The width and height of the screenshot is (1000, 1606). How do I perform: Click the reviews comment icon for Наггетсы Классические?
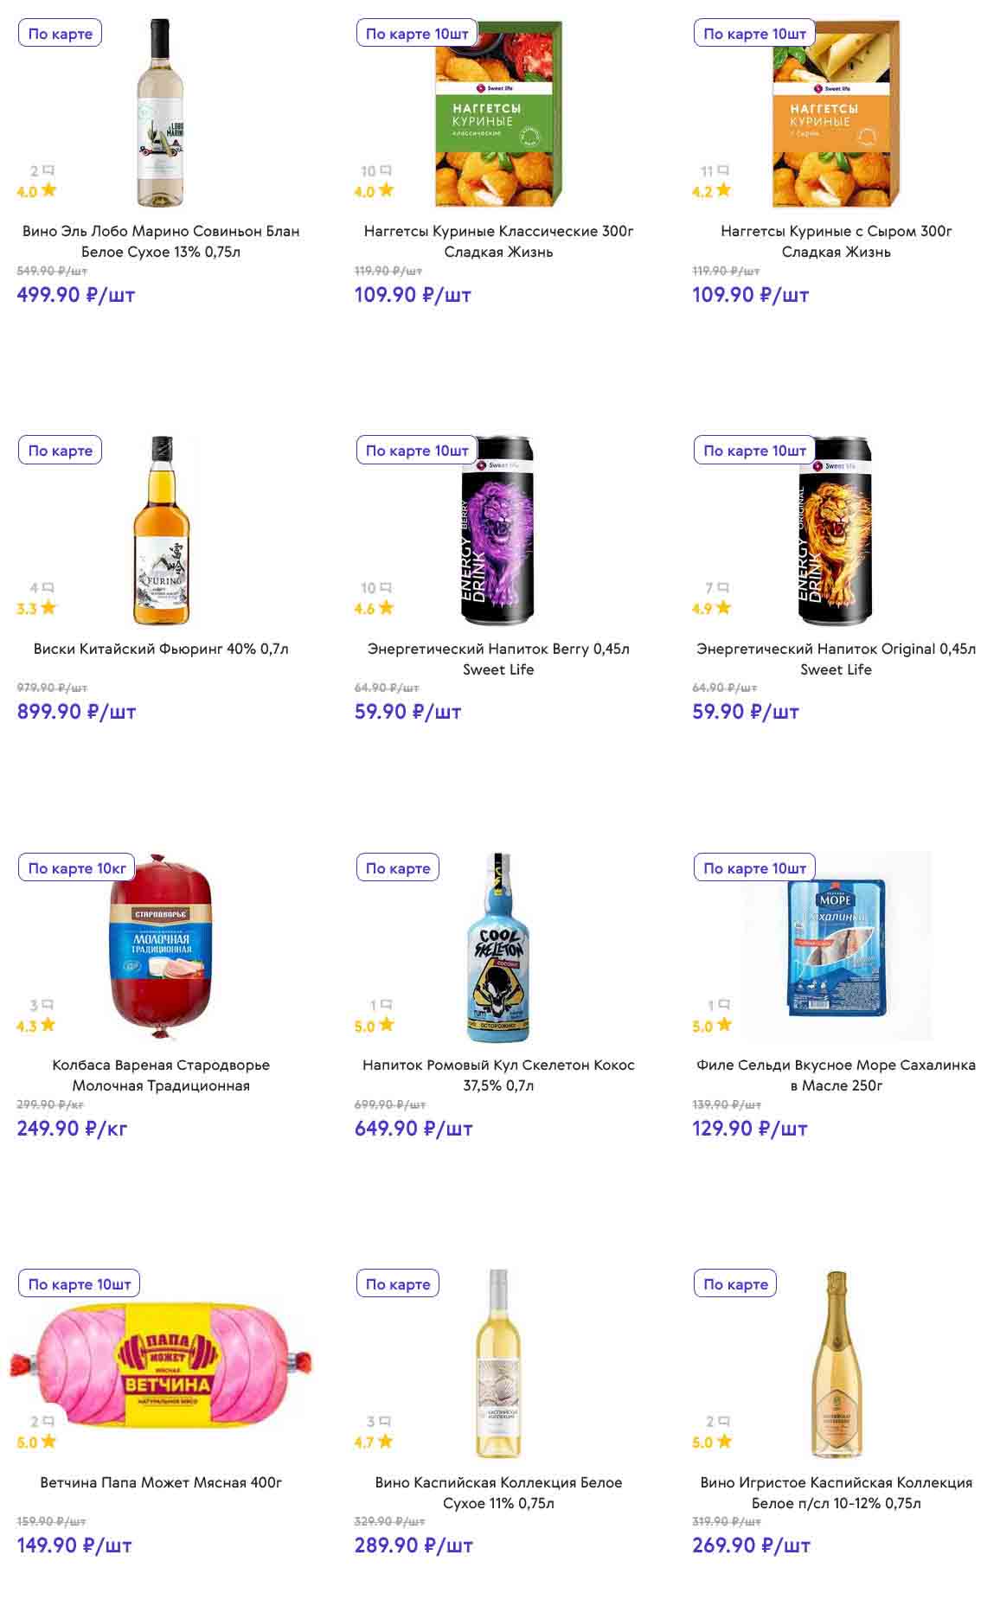pos(386,170)
